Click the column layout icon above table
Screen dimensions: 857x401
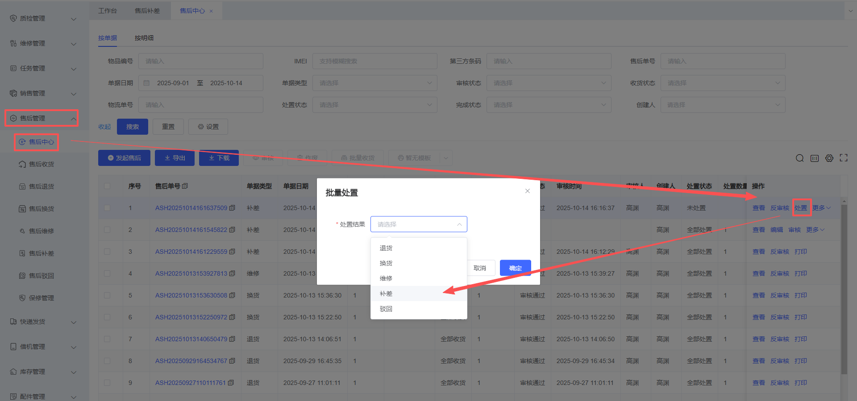pos(814,158)
